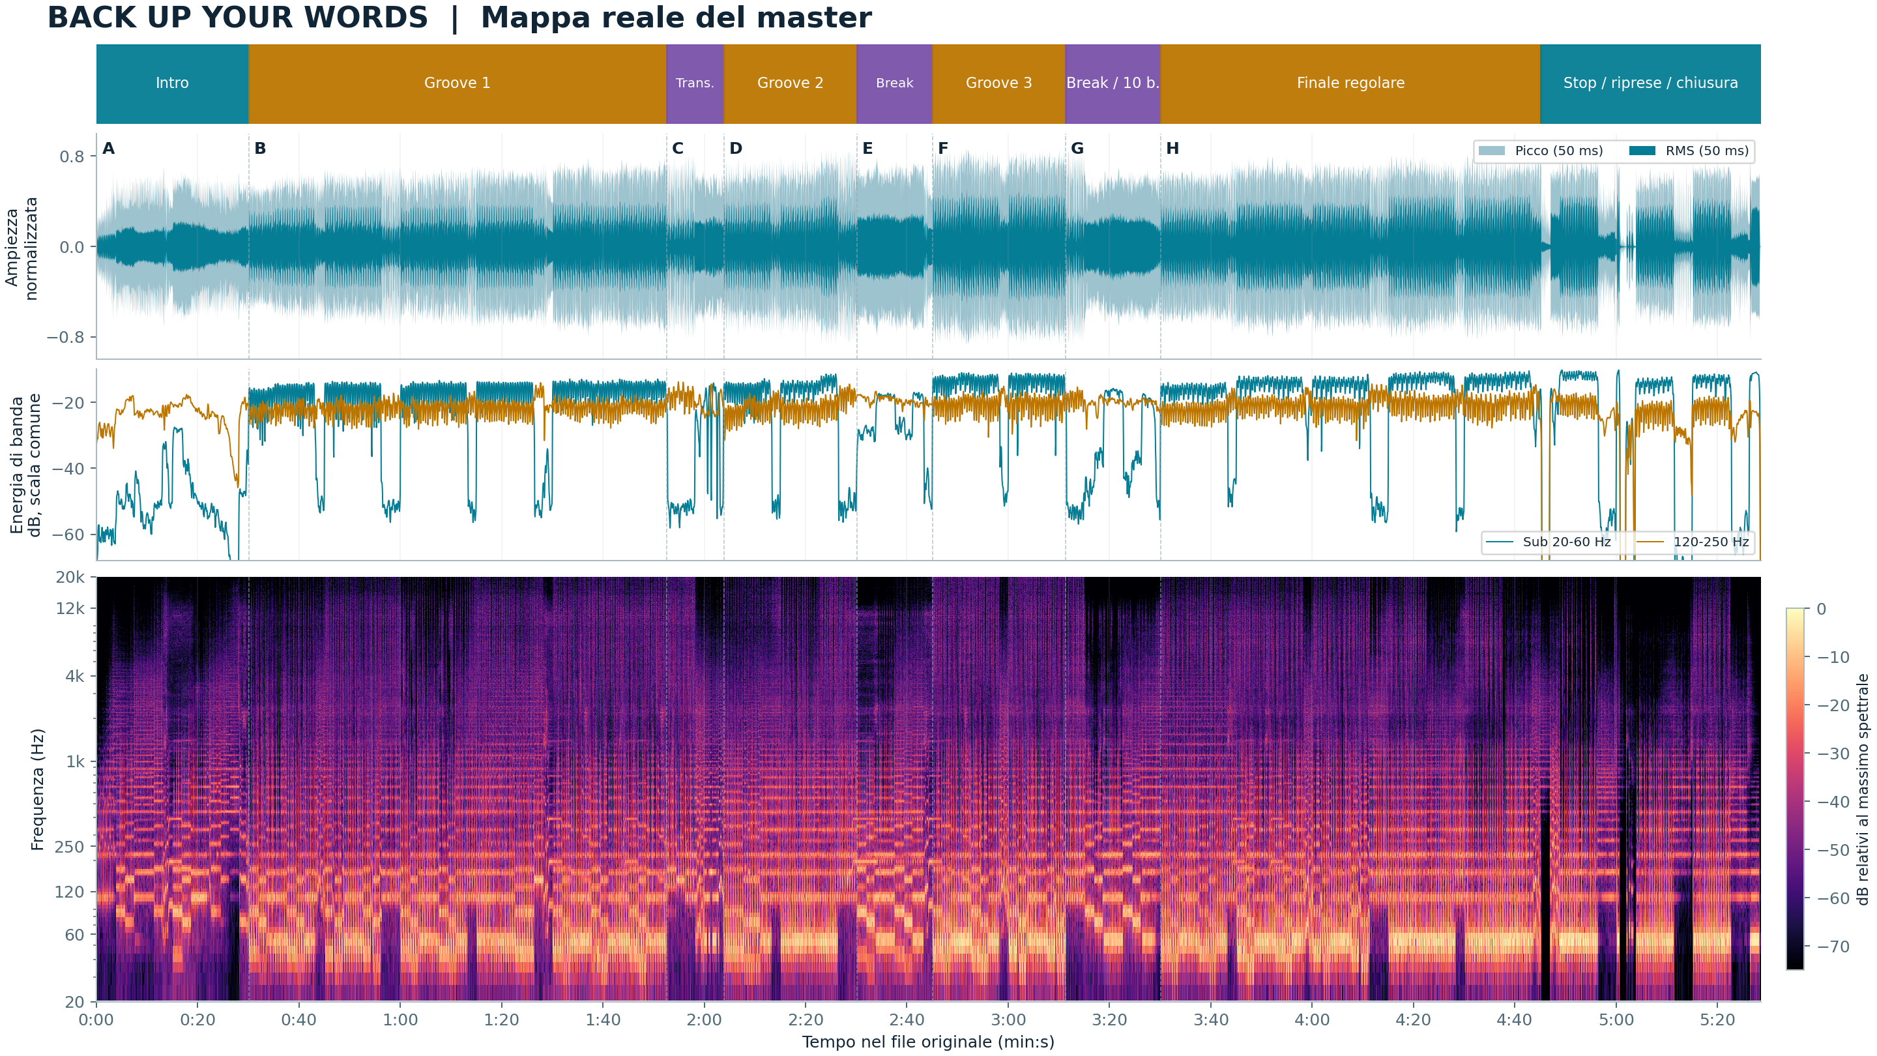Select the Groove 3 section block
This screenshot has width=1877, height=1056.
click(x=998, y=83)
